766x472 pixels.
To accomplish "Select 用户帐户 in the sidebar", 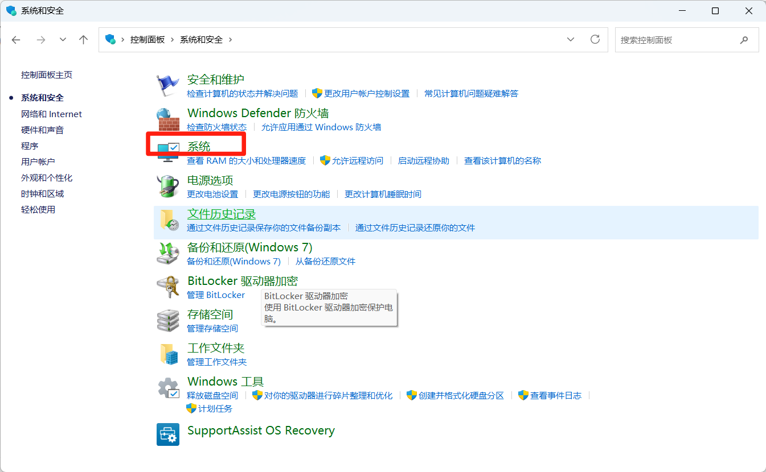I will coord(38,162).
